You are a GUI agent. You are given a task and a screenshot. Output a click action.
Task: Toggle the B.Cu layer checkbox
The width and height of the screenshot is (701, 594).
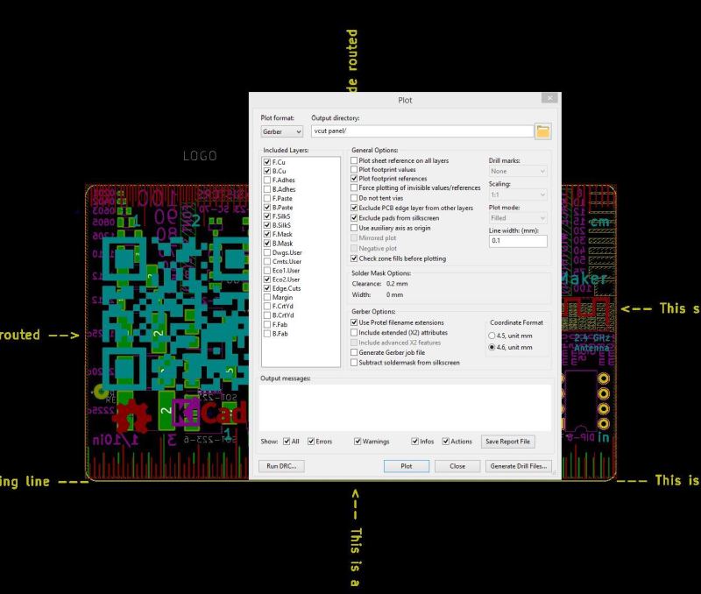(267, 171)
